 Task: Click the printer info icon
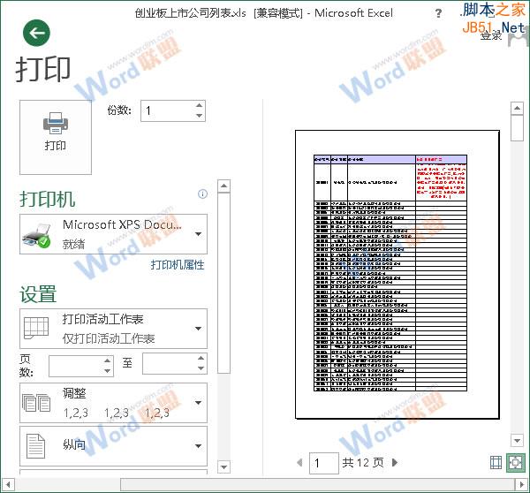coord(202,193)
